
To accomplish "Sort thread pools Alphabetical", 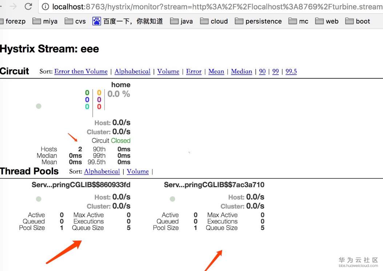I will (x=102, y=171).
